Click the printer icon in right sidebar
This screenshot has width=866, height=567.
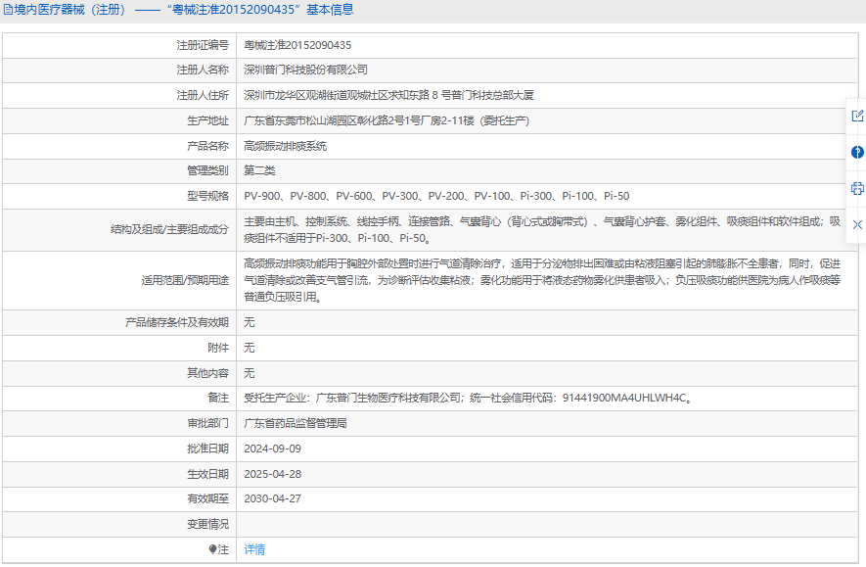(857, 188)
